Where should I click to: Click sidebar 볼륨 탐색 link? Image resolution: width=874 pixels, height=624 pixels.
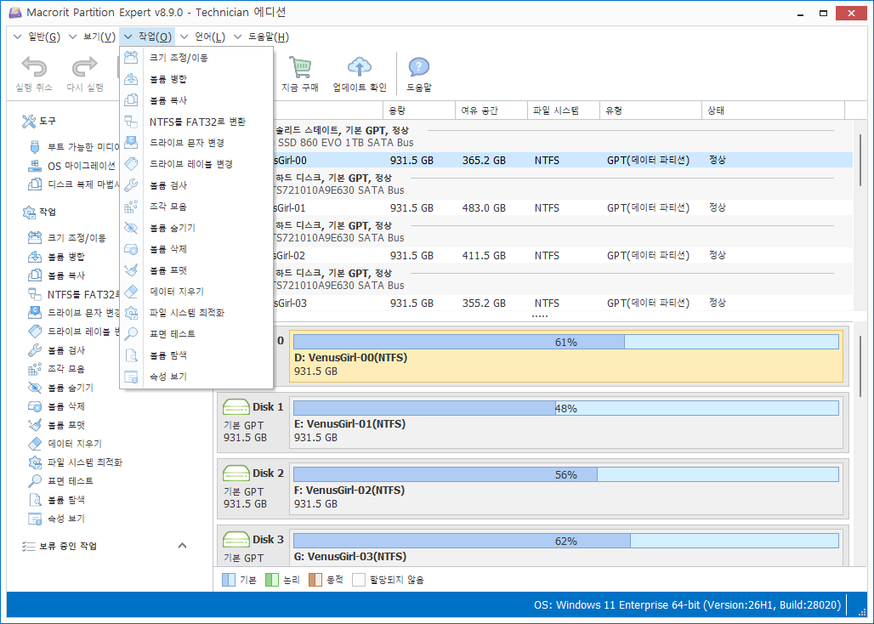(x=65, y=500)
